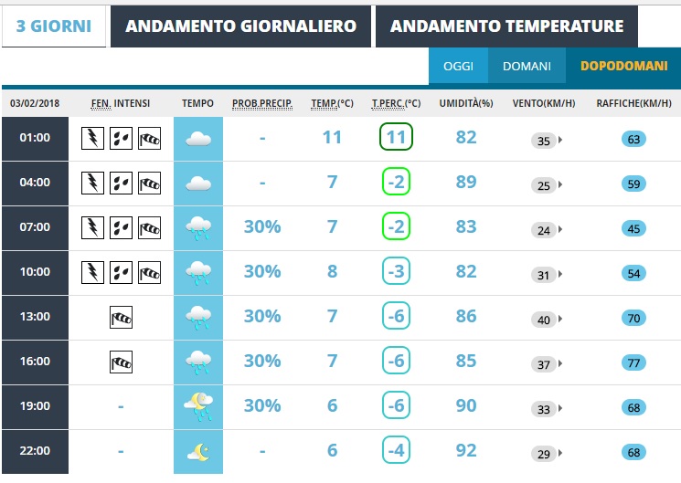This screenshot has height=483, width=681.
Task: Click the clear night moon icon at 22:00
Action: [198, 452]
